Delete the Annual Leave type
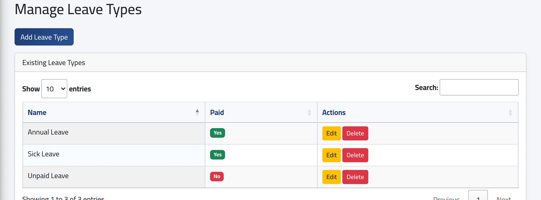Viewport: 541px width, 200px height. (x=355, y=133)
